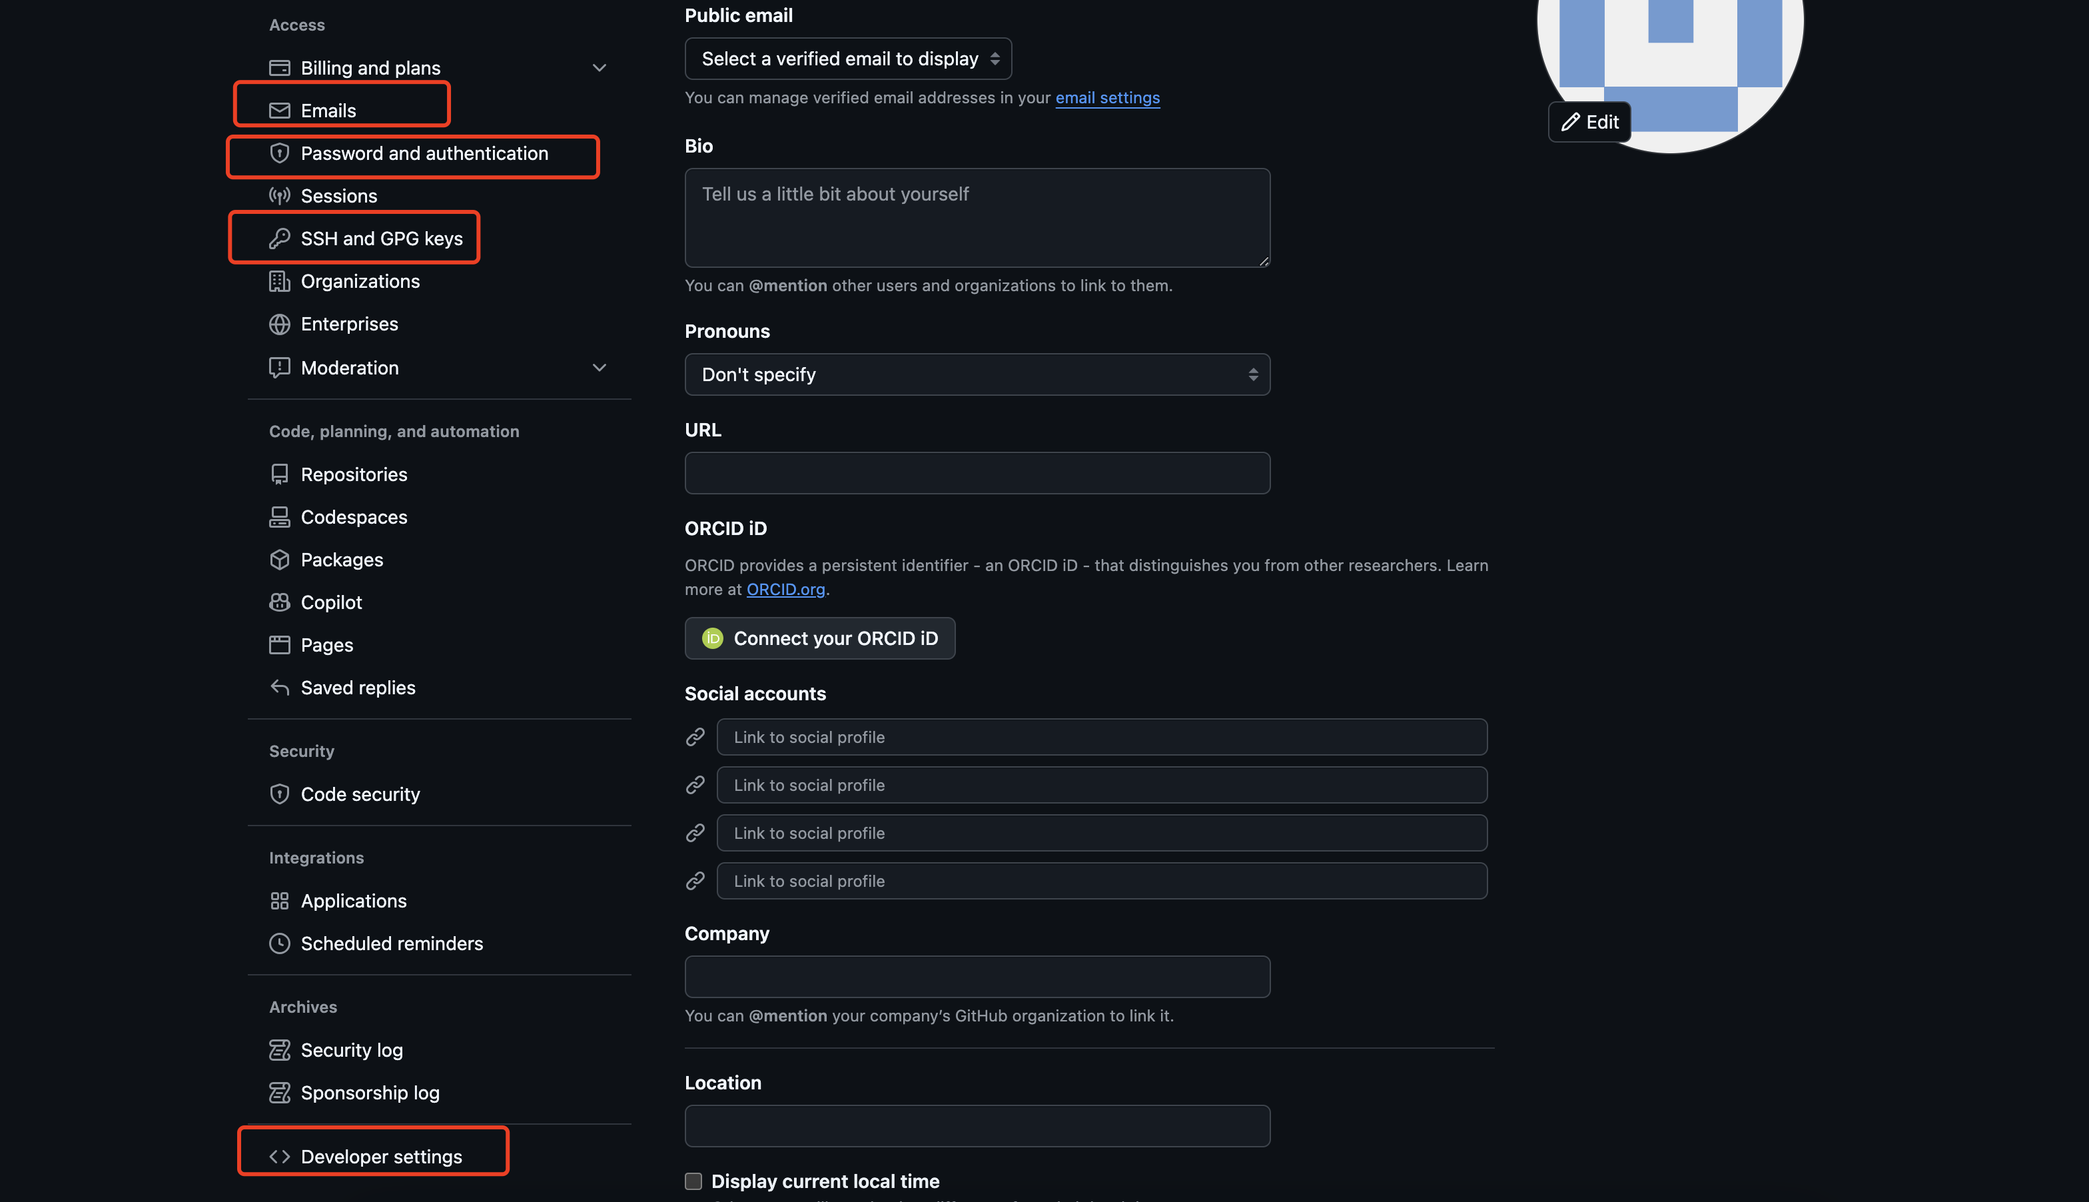Click the code brackets icon for Developer settings

click(x=279, y=1157)
